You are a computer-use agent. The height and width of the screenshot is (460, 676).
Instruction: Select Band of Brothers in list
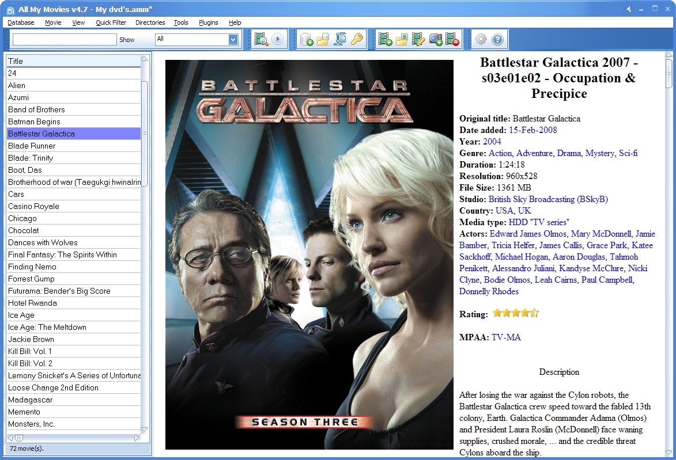pyautogui.click(x=73, y=109)
